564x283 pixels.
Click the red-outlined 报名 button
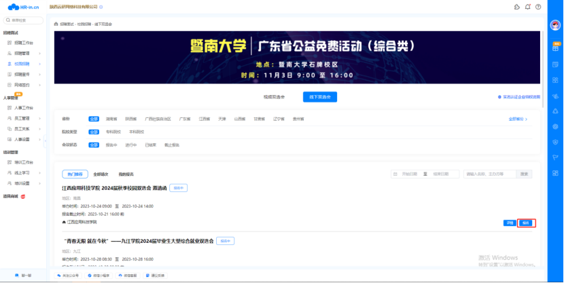(x=526, y=223)
